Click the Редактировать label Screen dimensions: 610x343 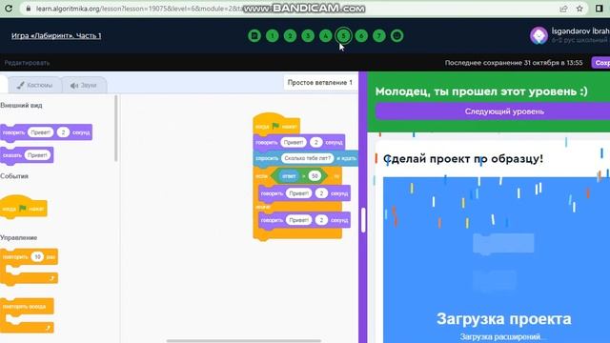(27, 63)
